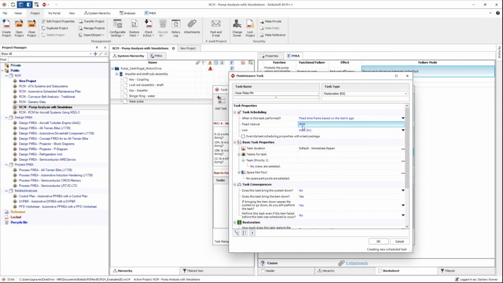Collapse the Task Consequences section
Screen dimensions: 503x283
point(235,184)
